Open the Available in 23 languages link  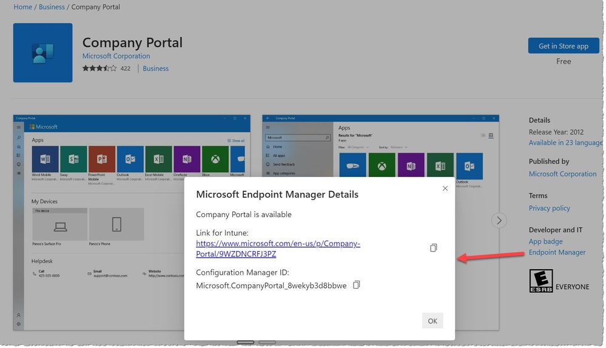tap(565, 142)
